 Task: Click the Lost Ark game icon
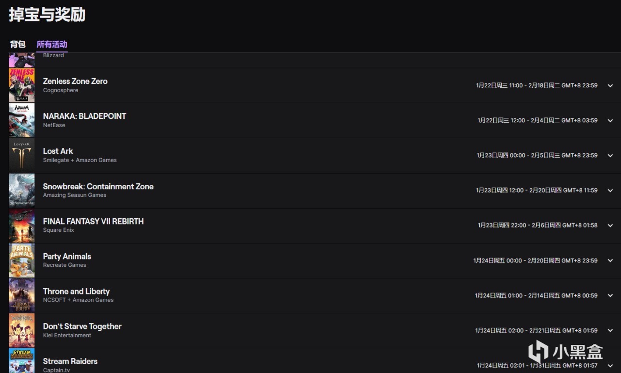pyautogui.click(x=22, y=155)
